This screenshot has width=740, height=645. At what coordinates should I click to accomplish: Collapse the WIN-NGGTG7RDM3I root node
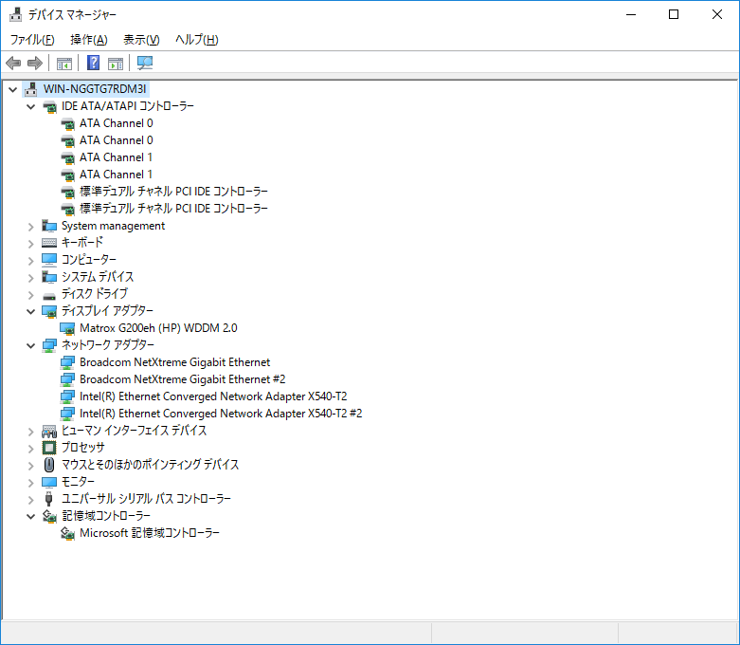[x=12, y=89]
